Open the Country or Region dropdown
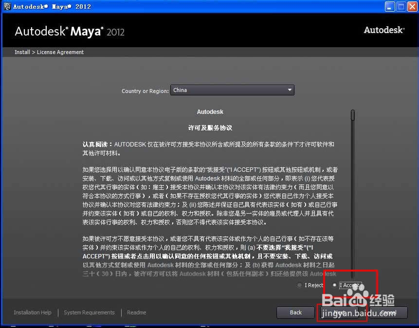The height and width of the screenshot is (328, 419). (x=232, y=90)
